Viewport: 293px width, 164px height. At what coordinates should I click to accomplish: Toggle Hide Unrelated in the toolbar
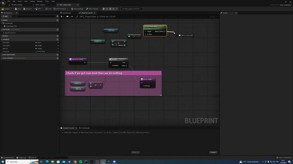pos(60,9)
